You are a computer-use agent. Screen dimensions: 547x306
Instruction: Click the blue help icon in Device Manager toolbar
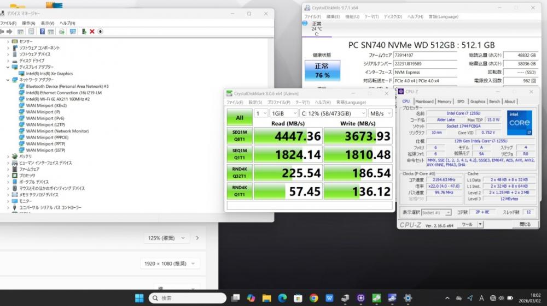point(42,32)
